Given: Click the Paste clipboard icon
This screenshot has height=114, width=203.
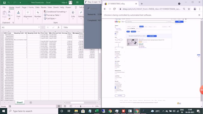Looking at the screenshot, I should tap(4, 13).
